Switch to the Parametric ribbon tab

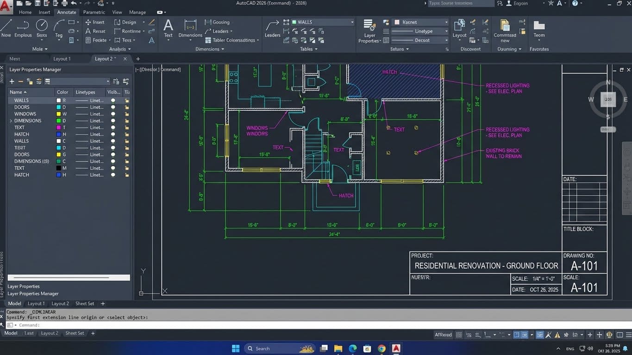pos(94,12)
